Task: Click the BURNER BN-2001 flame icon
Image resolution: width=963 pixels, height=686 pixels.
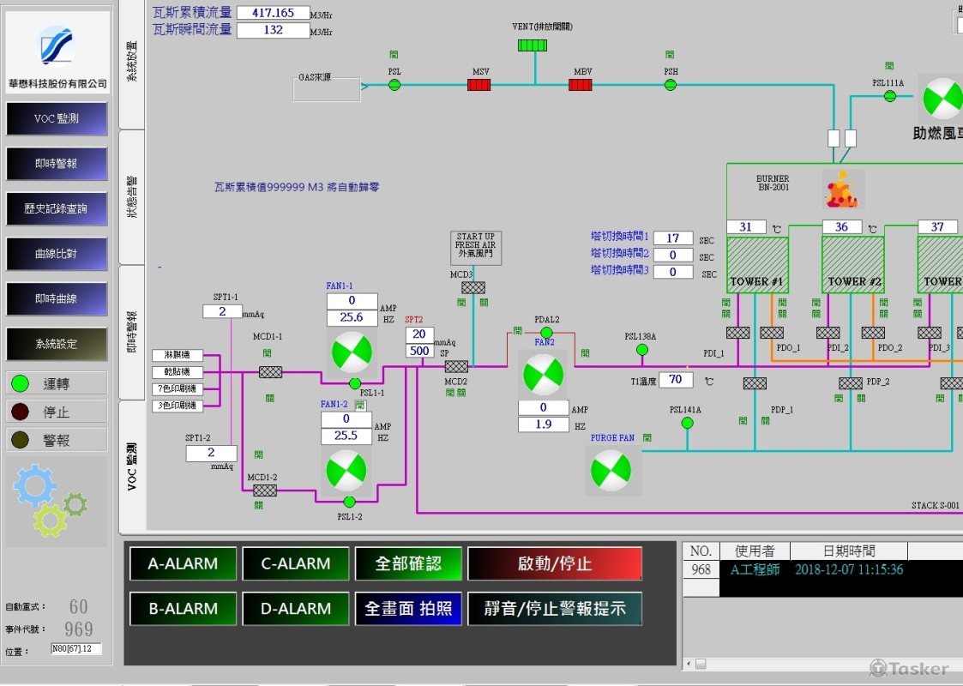Action: pyautogui.click(x=842, y=189)
